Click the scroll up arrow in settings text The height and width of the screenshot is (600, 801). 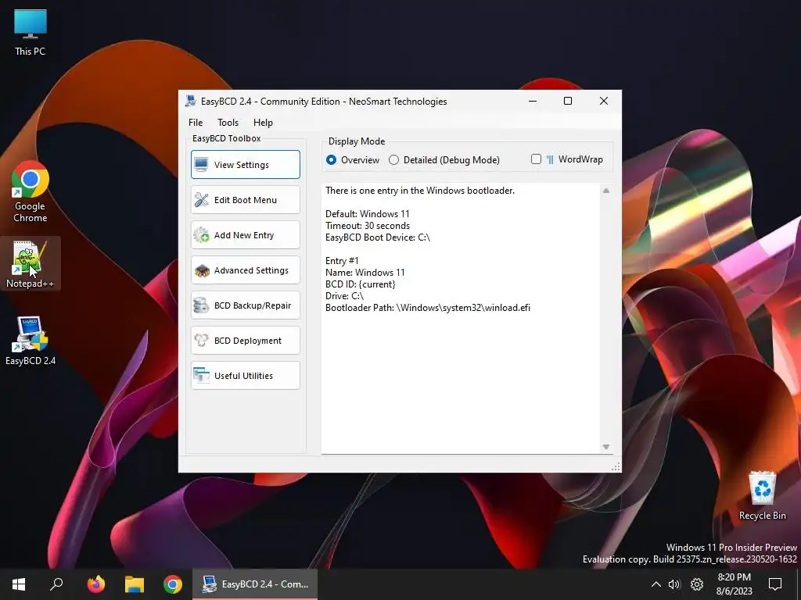tap(606, 191)
